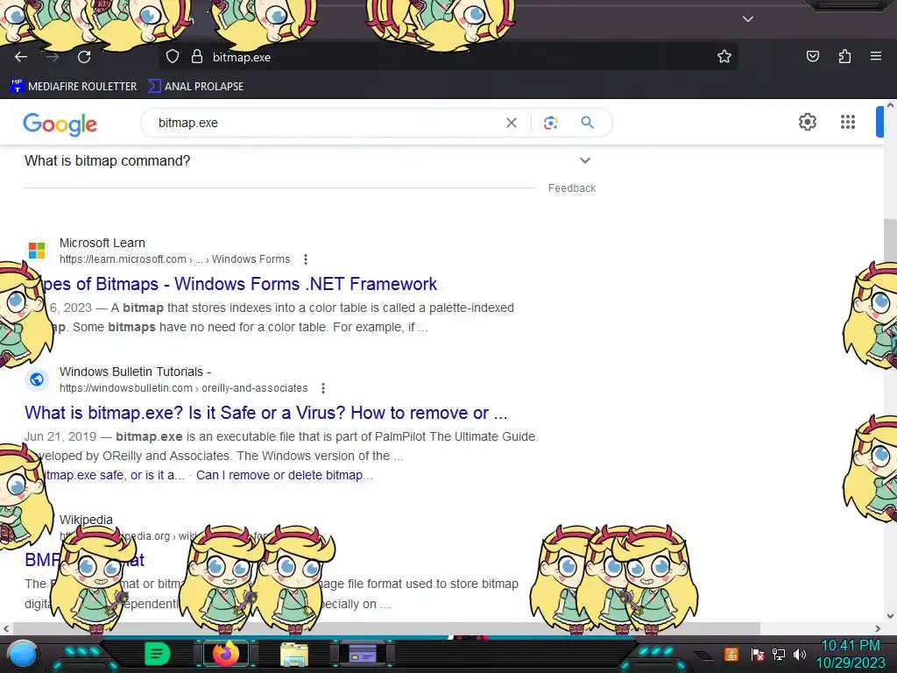Open the 'Can I remove or delete bitmap...' sublink

(x=285, y=475)
